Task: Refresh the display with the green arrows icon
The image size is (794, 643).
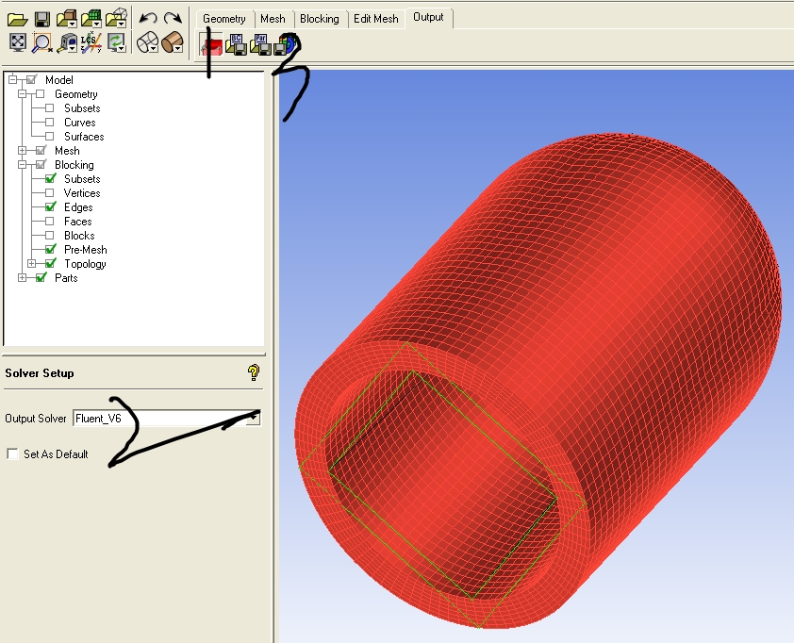Action: [117, 42]
